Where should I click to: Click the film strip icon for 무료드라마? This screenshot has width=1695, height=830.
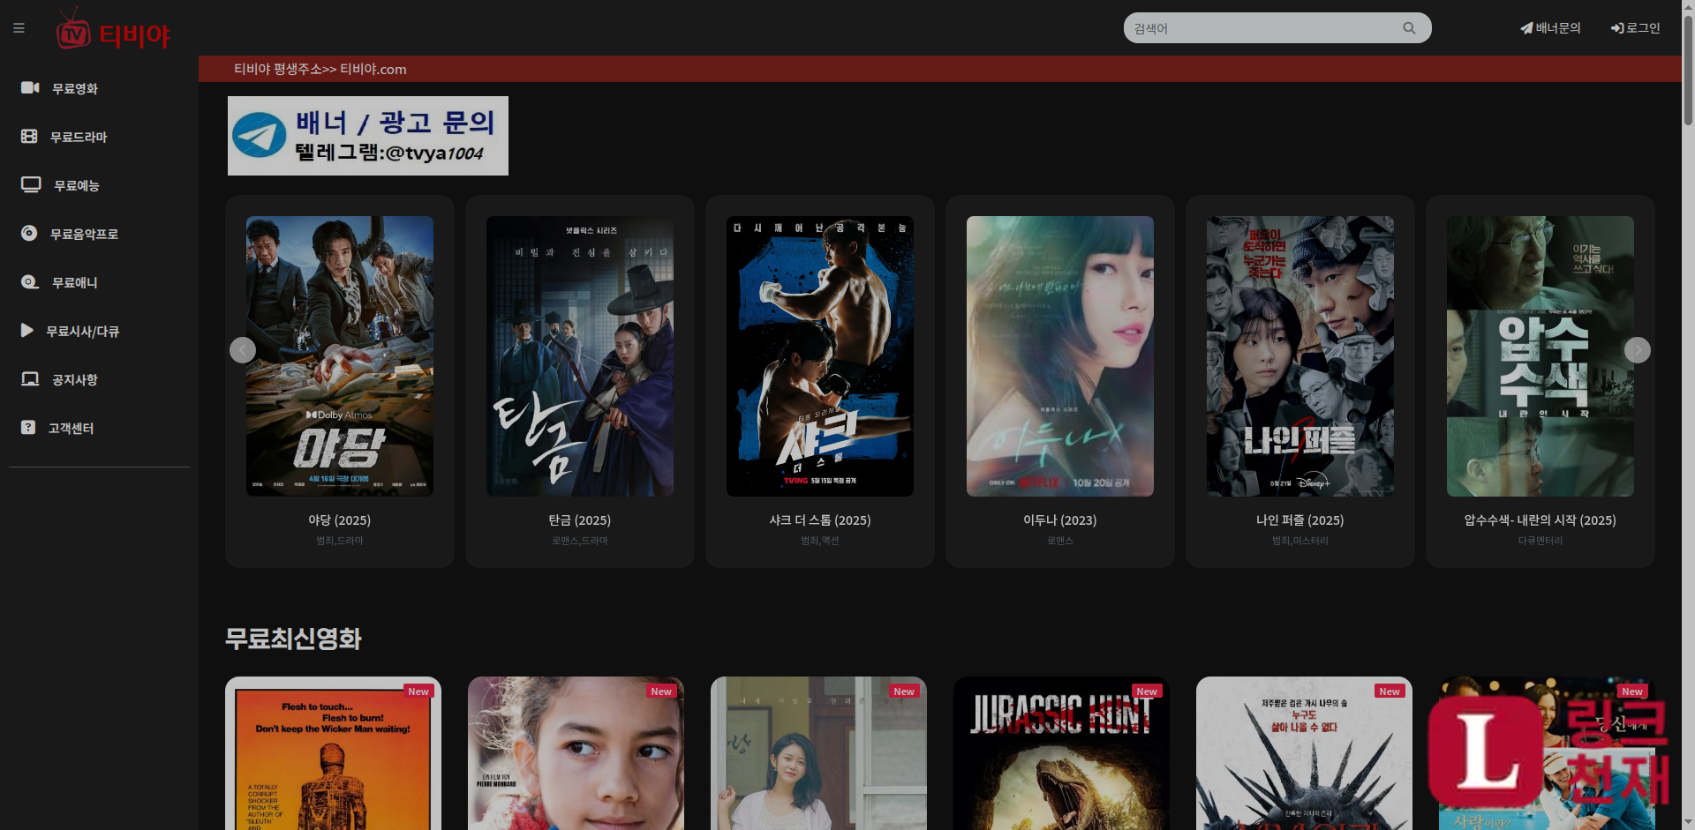click(29, 136)
